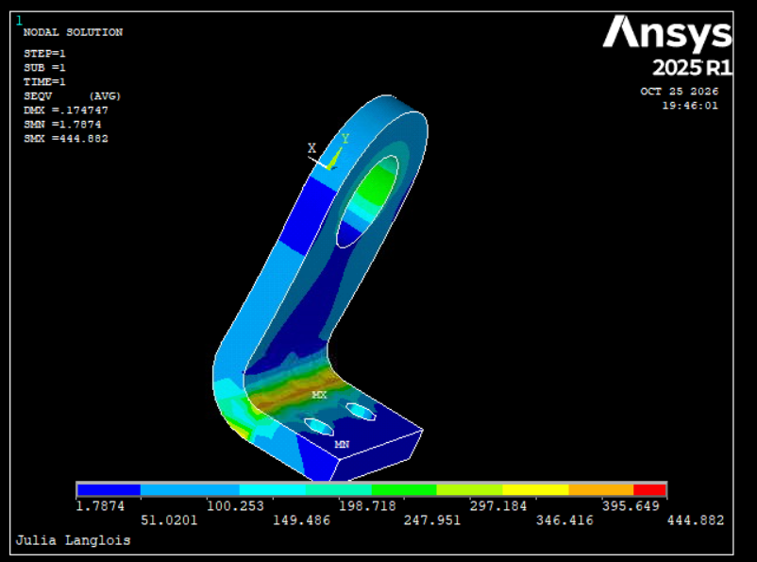This screenshot has height=562, width=757.
Task: Click the green legend color band
Action: [404, 489]
